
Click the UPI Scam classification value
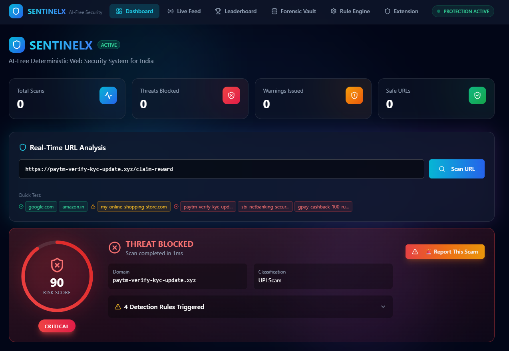pyautogui.click(x=270, y=280)
